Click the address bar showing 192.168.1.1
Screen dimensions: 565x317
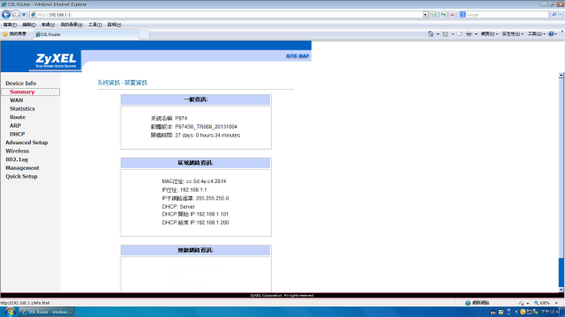[x=227, y=15]
